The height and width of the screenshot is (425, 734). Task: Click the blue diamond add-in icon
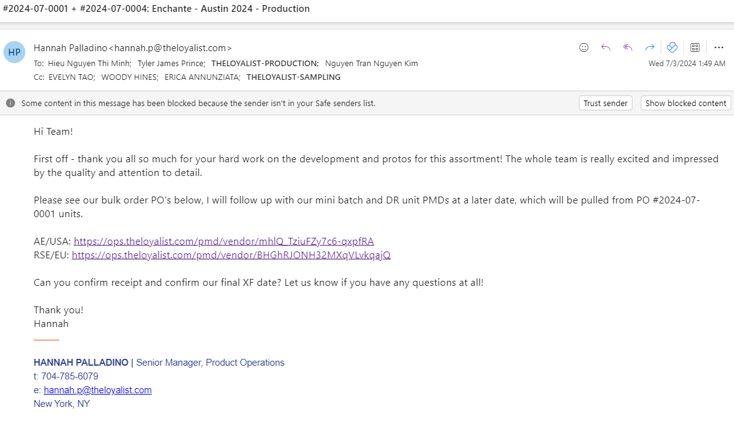(672, 47)
